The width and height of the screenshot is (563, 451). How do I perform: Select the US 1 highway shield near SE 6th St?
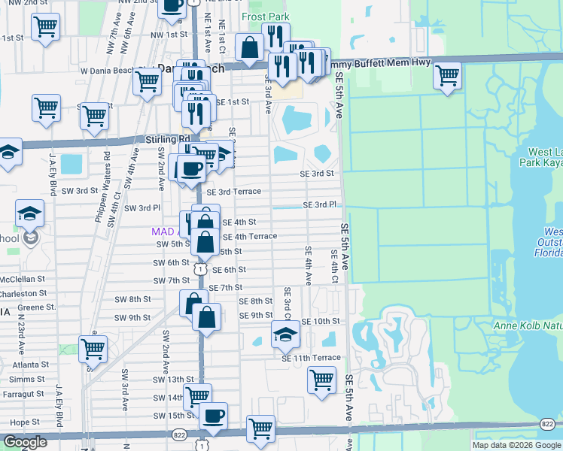[200, 269]
